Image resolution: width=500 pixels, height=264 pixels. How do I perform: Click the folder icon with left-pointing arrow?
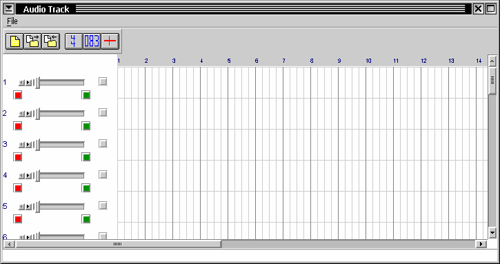click(51, 41)
